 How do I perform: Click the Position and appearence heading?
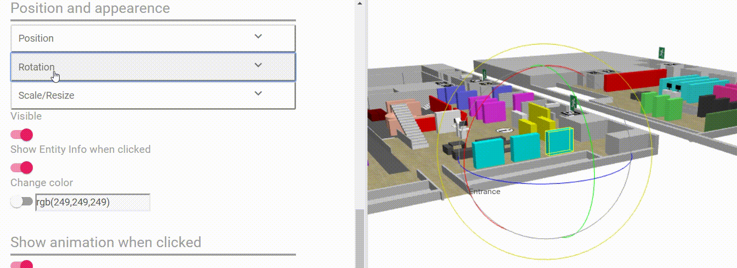(x=90, y=8)
